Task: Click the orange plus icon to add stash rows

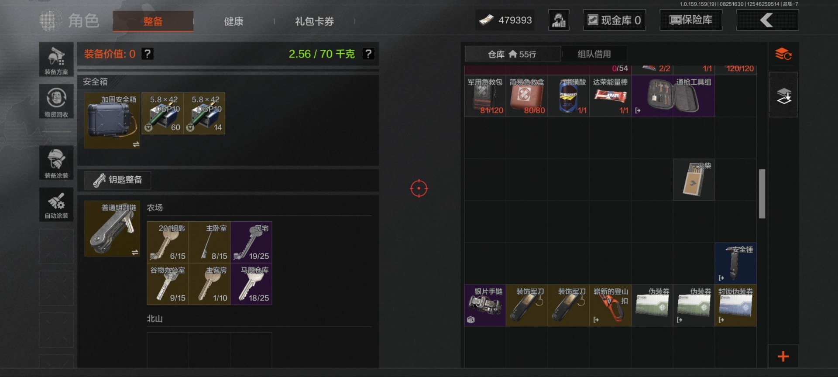Action: pyautogui.click(x=783, y=356)
